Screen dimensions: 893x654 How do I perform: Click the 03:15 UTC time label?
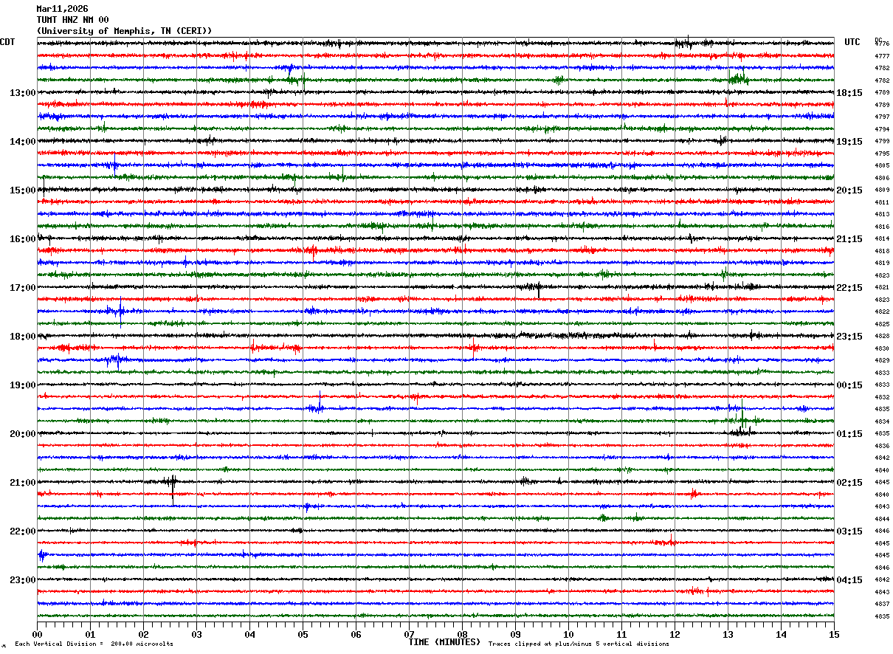coord(849,531)
